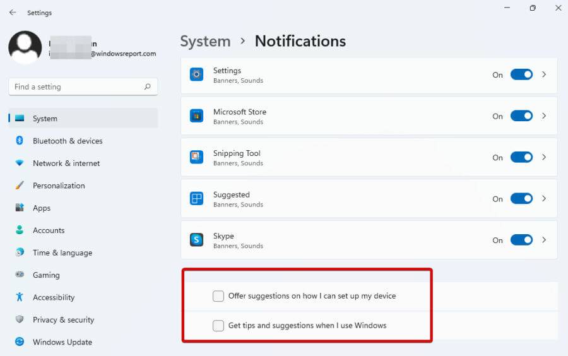Check Offer suggestions on device setup
The width and height of the screenshot is (568, 356).
point(218,296)
